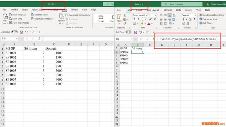Click the Increase Font Size icon
Viewport: 226px width, 127px height.
[x=150, y=19]
